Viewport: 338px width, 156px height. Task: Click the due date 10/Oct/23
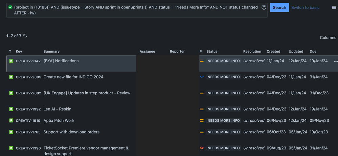[x=319, y=132]
